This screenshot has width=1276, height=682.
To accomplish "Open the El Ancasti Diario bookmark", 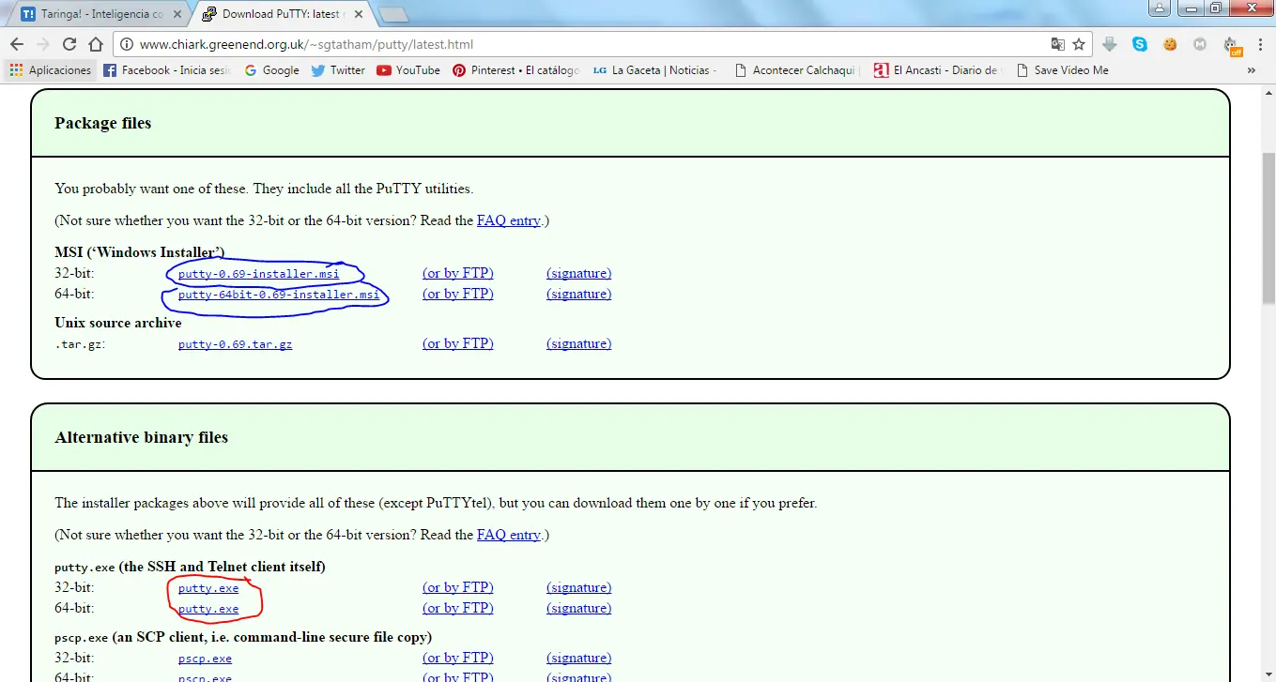I will pos(937,70).
